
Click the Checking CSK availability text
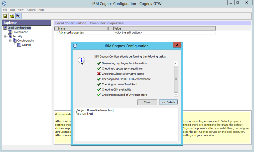point(117,89)
